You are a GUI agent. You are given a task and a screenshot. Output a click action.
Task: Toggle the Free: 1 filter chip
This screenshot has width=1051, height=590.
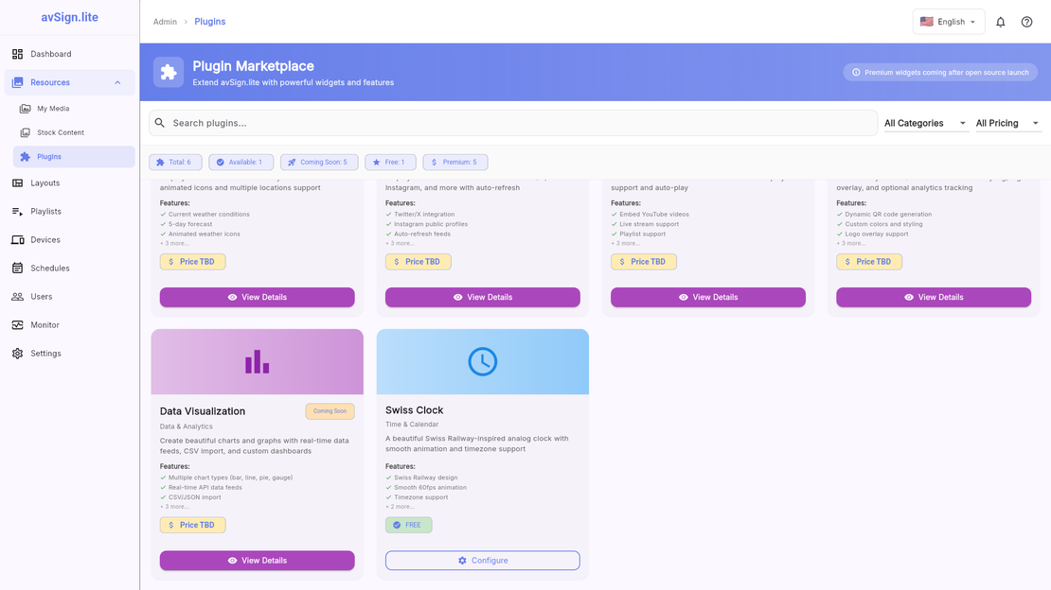(x=390, y=162)
